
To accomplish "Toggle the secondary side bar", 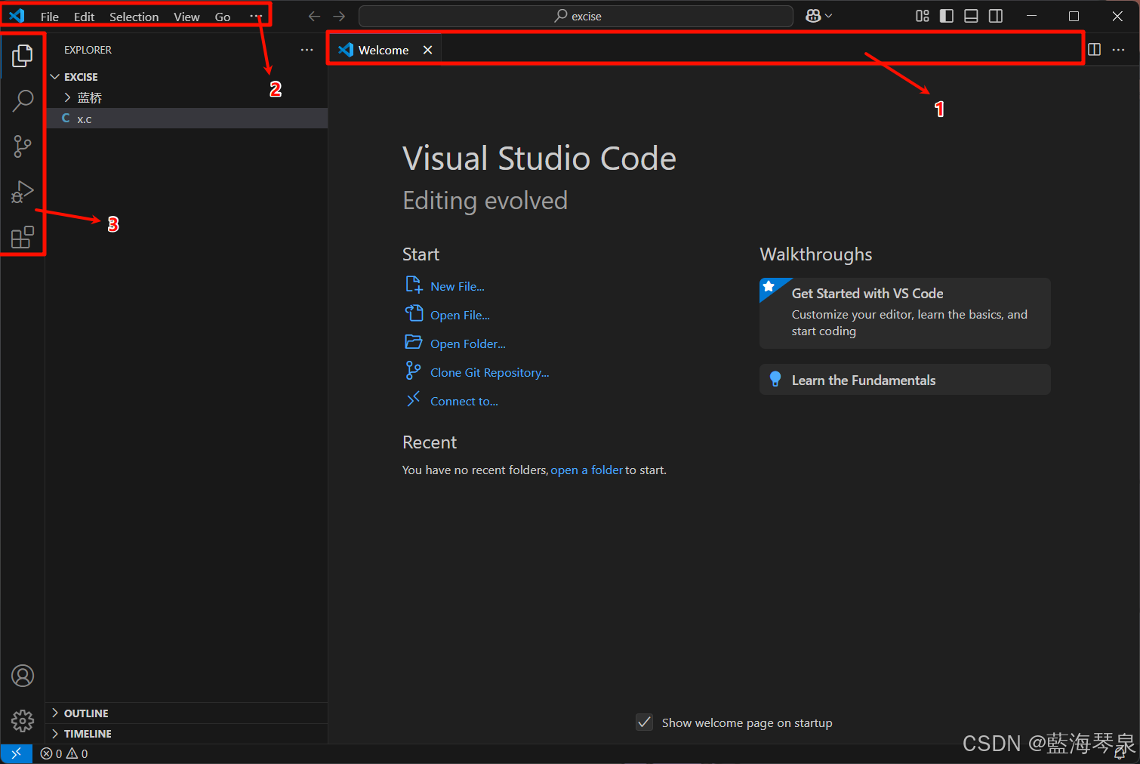I will [996, 16].
